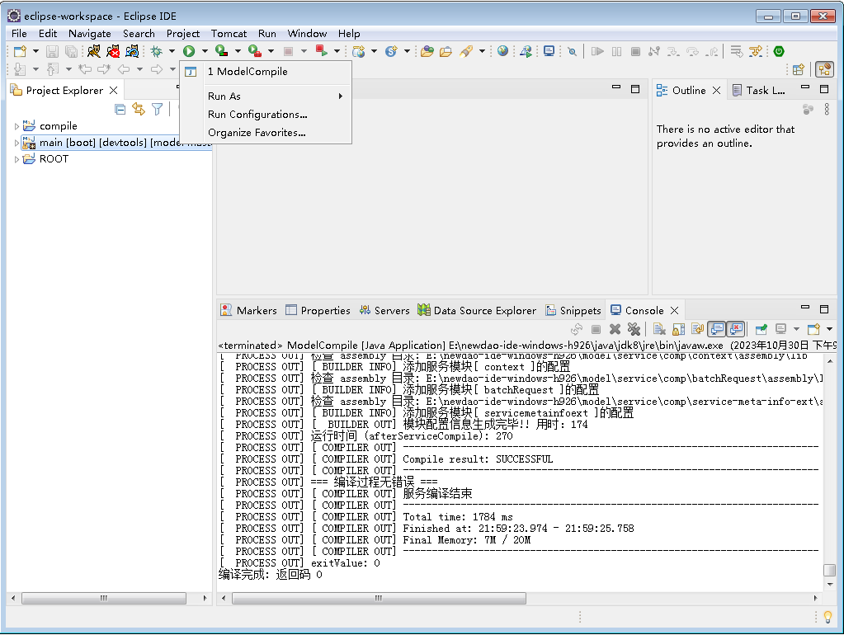
Task: Open the External Tools dropdown arrow
Action: [271, 52]
